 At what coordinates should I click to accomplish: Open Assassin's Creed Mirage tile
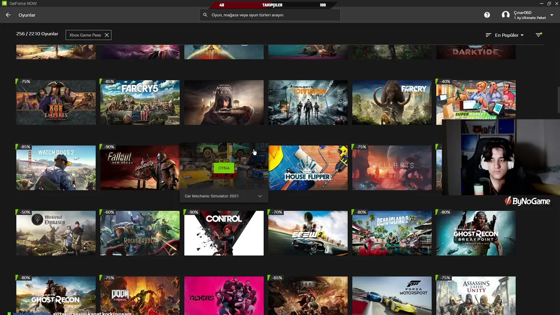[224, 102]
